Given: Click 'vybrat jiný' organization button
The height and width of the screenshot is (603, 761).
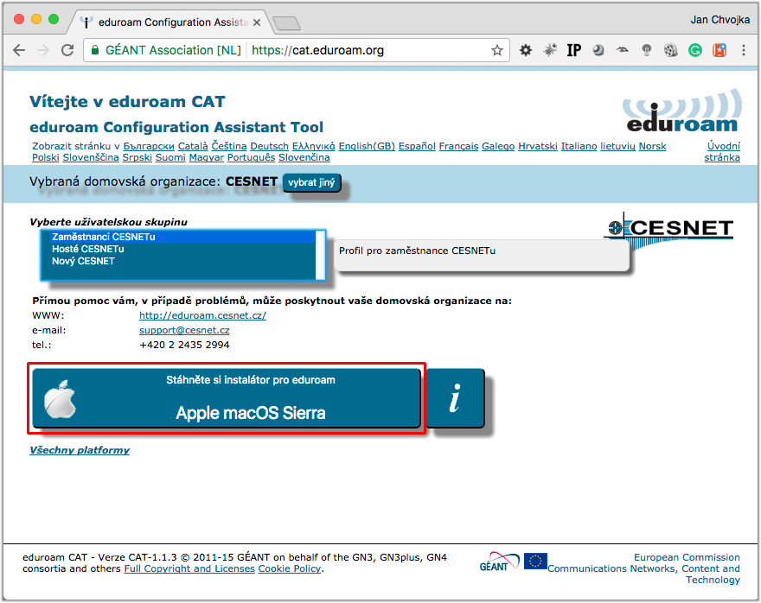Looking at the screenshot, I should 311,183.
